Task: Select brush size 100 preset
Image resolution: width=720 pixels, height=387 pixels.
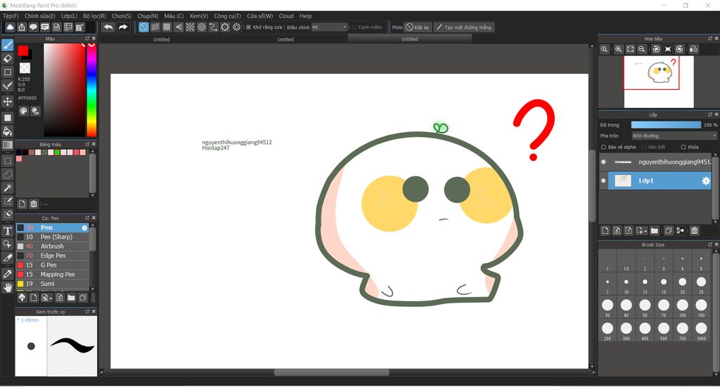Action: click(682, 306)
